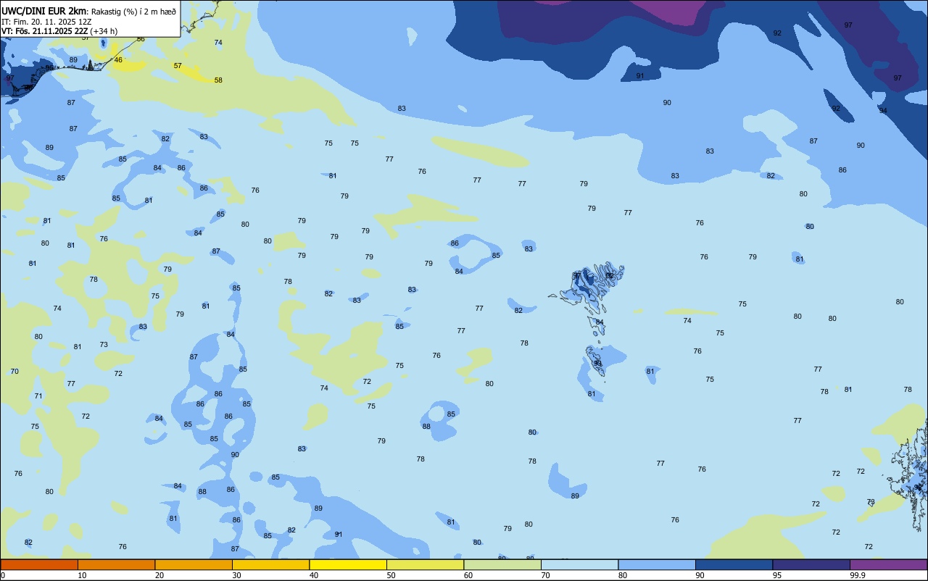Click the "Rakastig (%) í 2 m hæð" label

[x=133, y=12]
